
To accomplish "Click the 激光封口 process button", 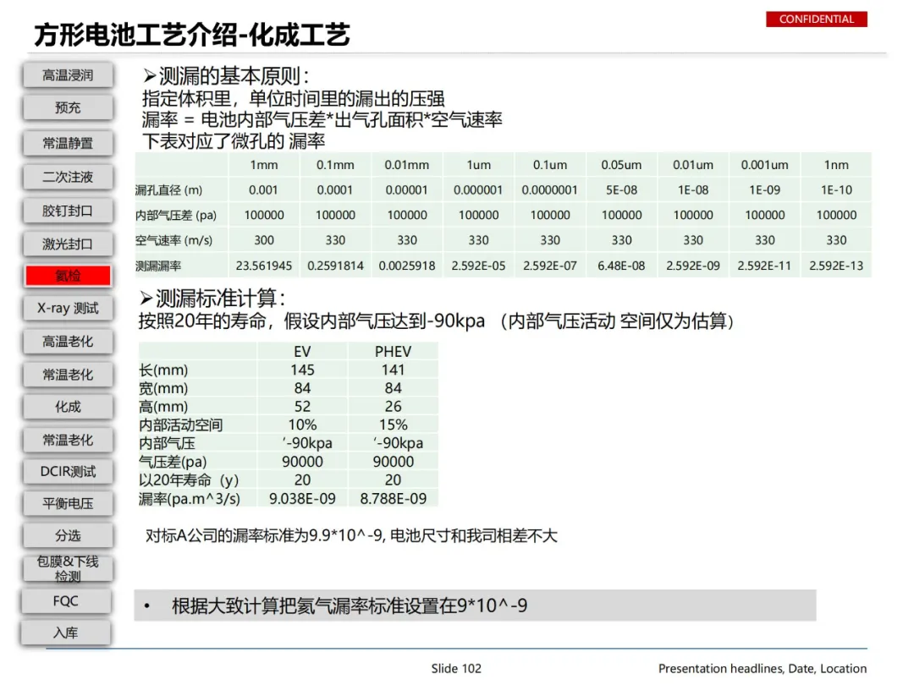I will [x=68, y=244].
